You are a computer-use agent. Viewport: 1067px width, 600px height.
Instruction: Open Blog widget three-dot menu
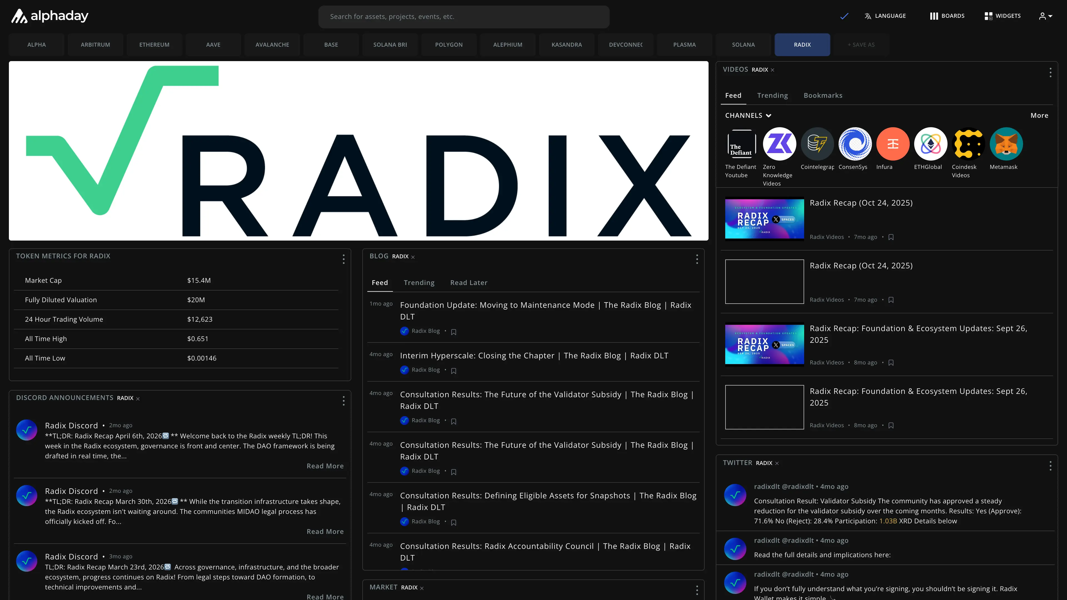[x=697, y=259]
